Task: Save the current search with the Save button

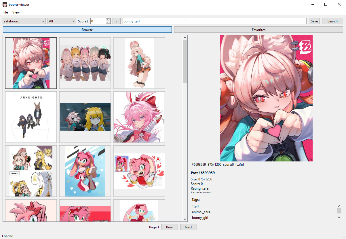Action: (x=314, y=21)
